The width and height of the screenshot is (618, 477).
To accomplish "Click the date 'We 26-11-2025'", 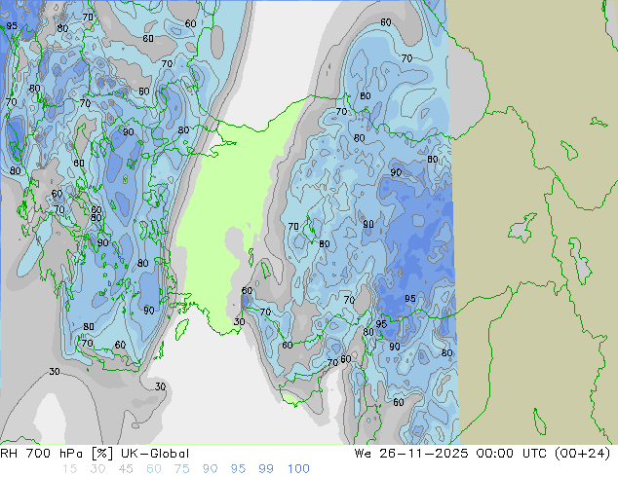I will [411, 454].
